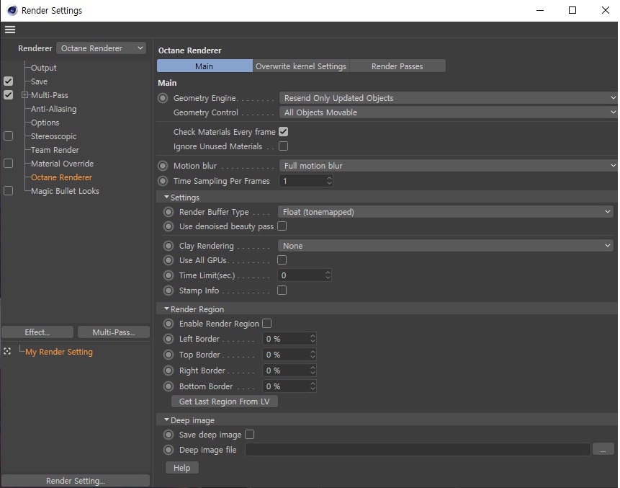Select My Render Setting in the list
620x488 pixels.
coord(59,352)
